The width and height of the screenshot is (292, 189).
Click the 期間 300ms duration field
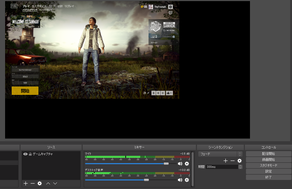222,167
